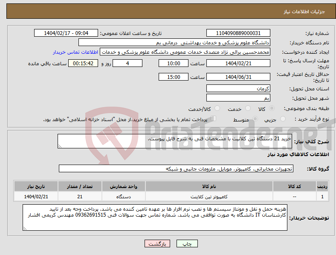Screen dimensions: 336x255
Task: Click the گروه کالا field
Action: (x=176, y=168)
